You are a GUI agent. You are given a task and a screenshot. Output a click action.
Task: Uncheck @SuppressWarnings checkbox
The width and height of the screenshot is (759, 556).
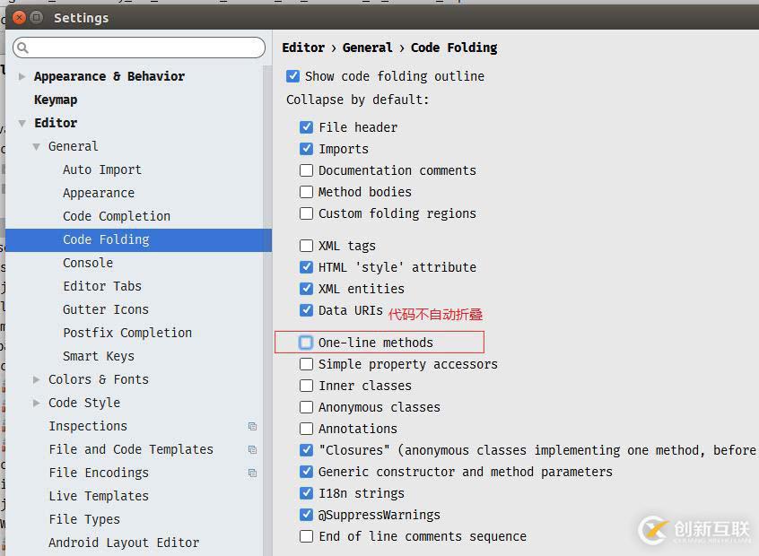coord(307,515)
